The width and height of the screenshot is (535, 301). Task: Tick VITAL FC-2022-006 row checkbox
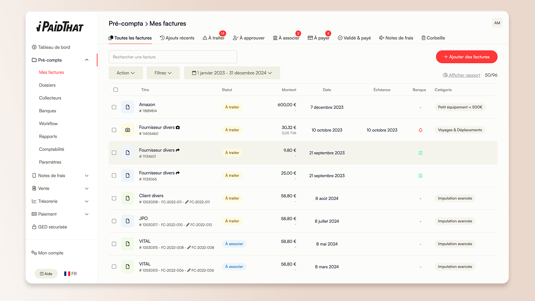tap(114, 267)
